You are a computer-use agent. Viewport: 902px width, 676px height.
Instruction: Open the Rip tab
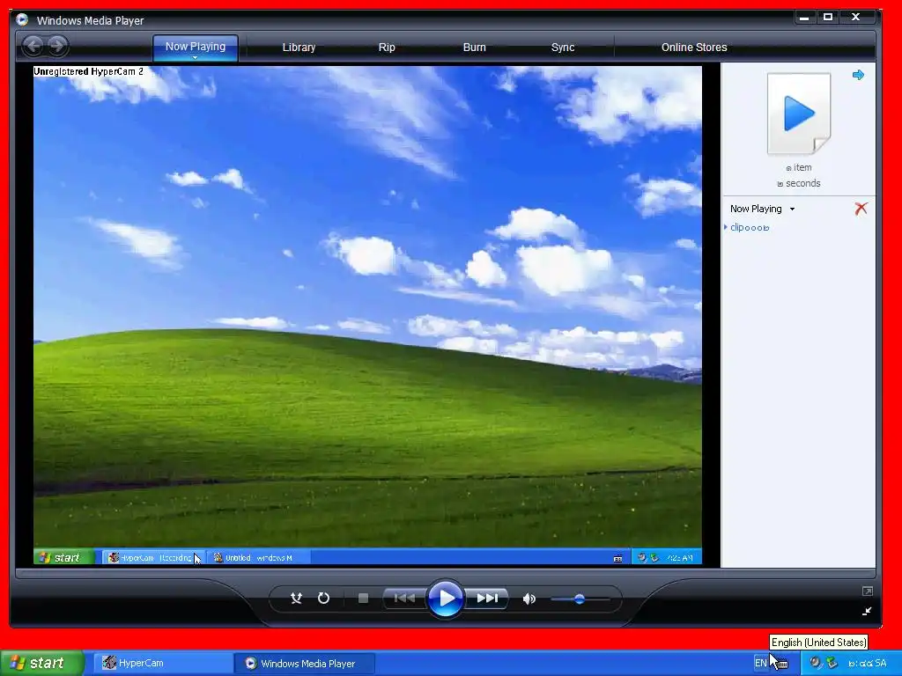tap(387, 48)
